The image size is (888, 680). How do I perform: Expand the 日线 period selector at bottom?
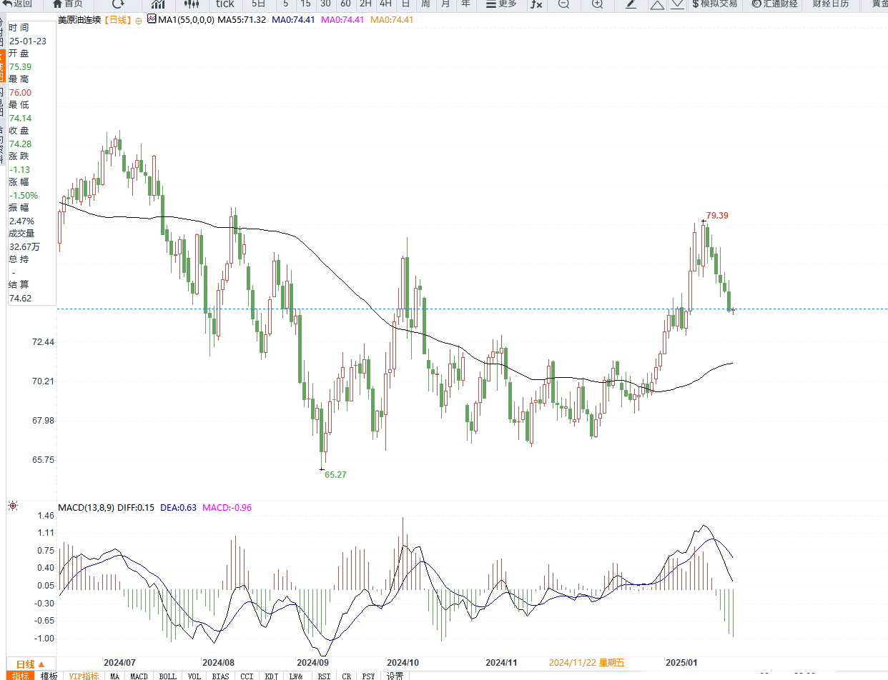pyautogui.click(x=31, y=664)
